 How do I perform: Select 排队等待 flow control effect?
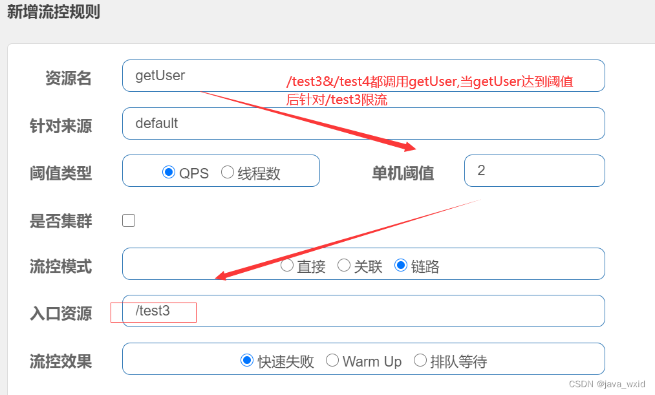pos(420,360)
